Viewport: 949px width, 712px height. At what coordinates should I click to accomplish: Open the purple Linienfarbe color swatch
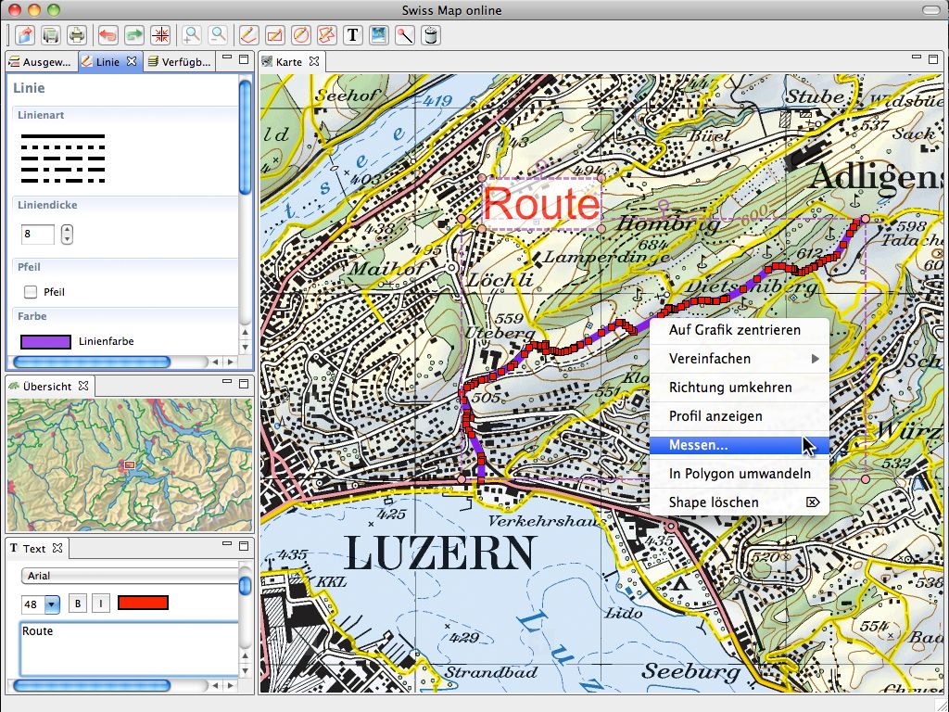[x=46, y=341]
